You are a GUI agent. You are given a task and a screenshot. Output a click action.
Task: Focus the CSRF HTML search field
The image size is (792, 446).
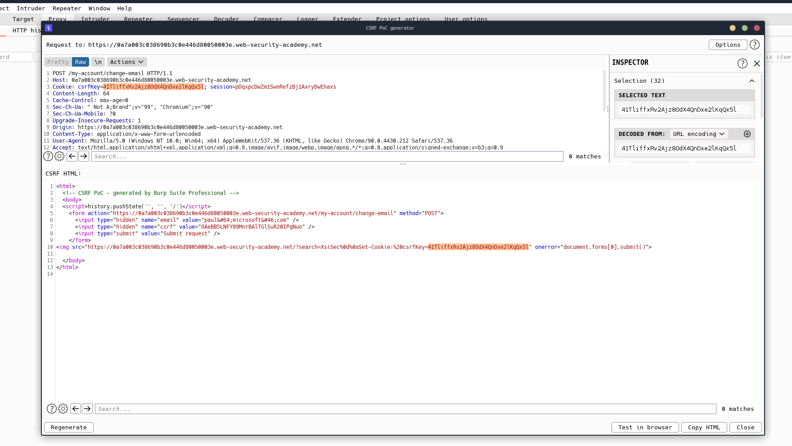[x=405, y=409]
